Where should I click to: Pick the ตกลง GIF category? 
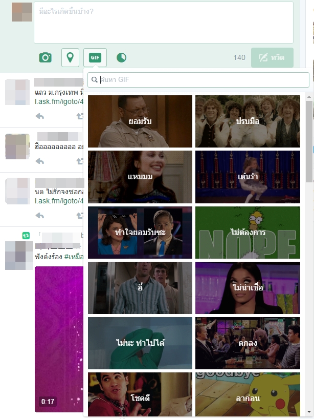pyautogui.click(x=248, y=343)
